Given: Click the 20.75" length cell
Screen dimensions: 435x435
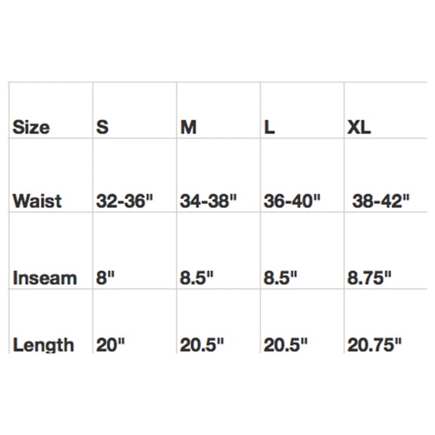Looking at the screenshot, I should coord(375,344).
